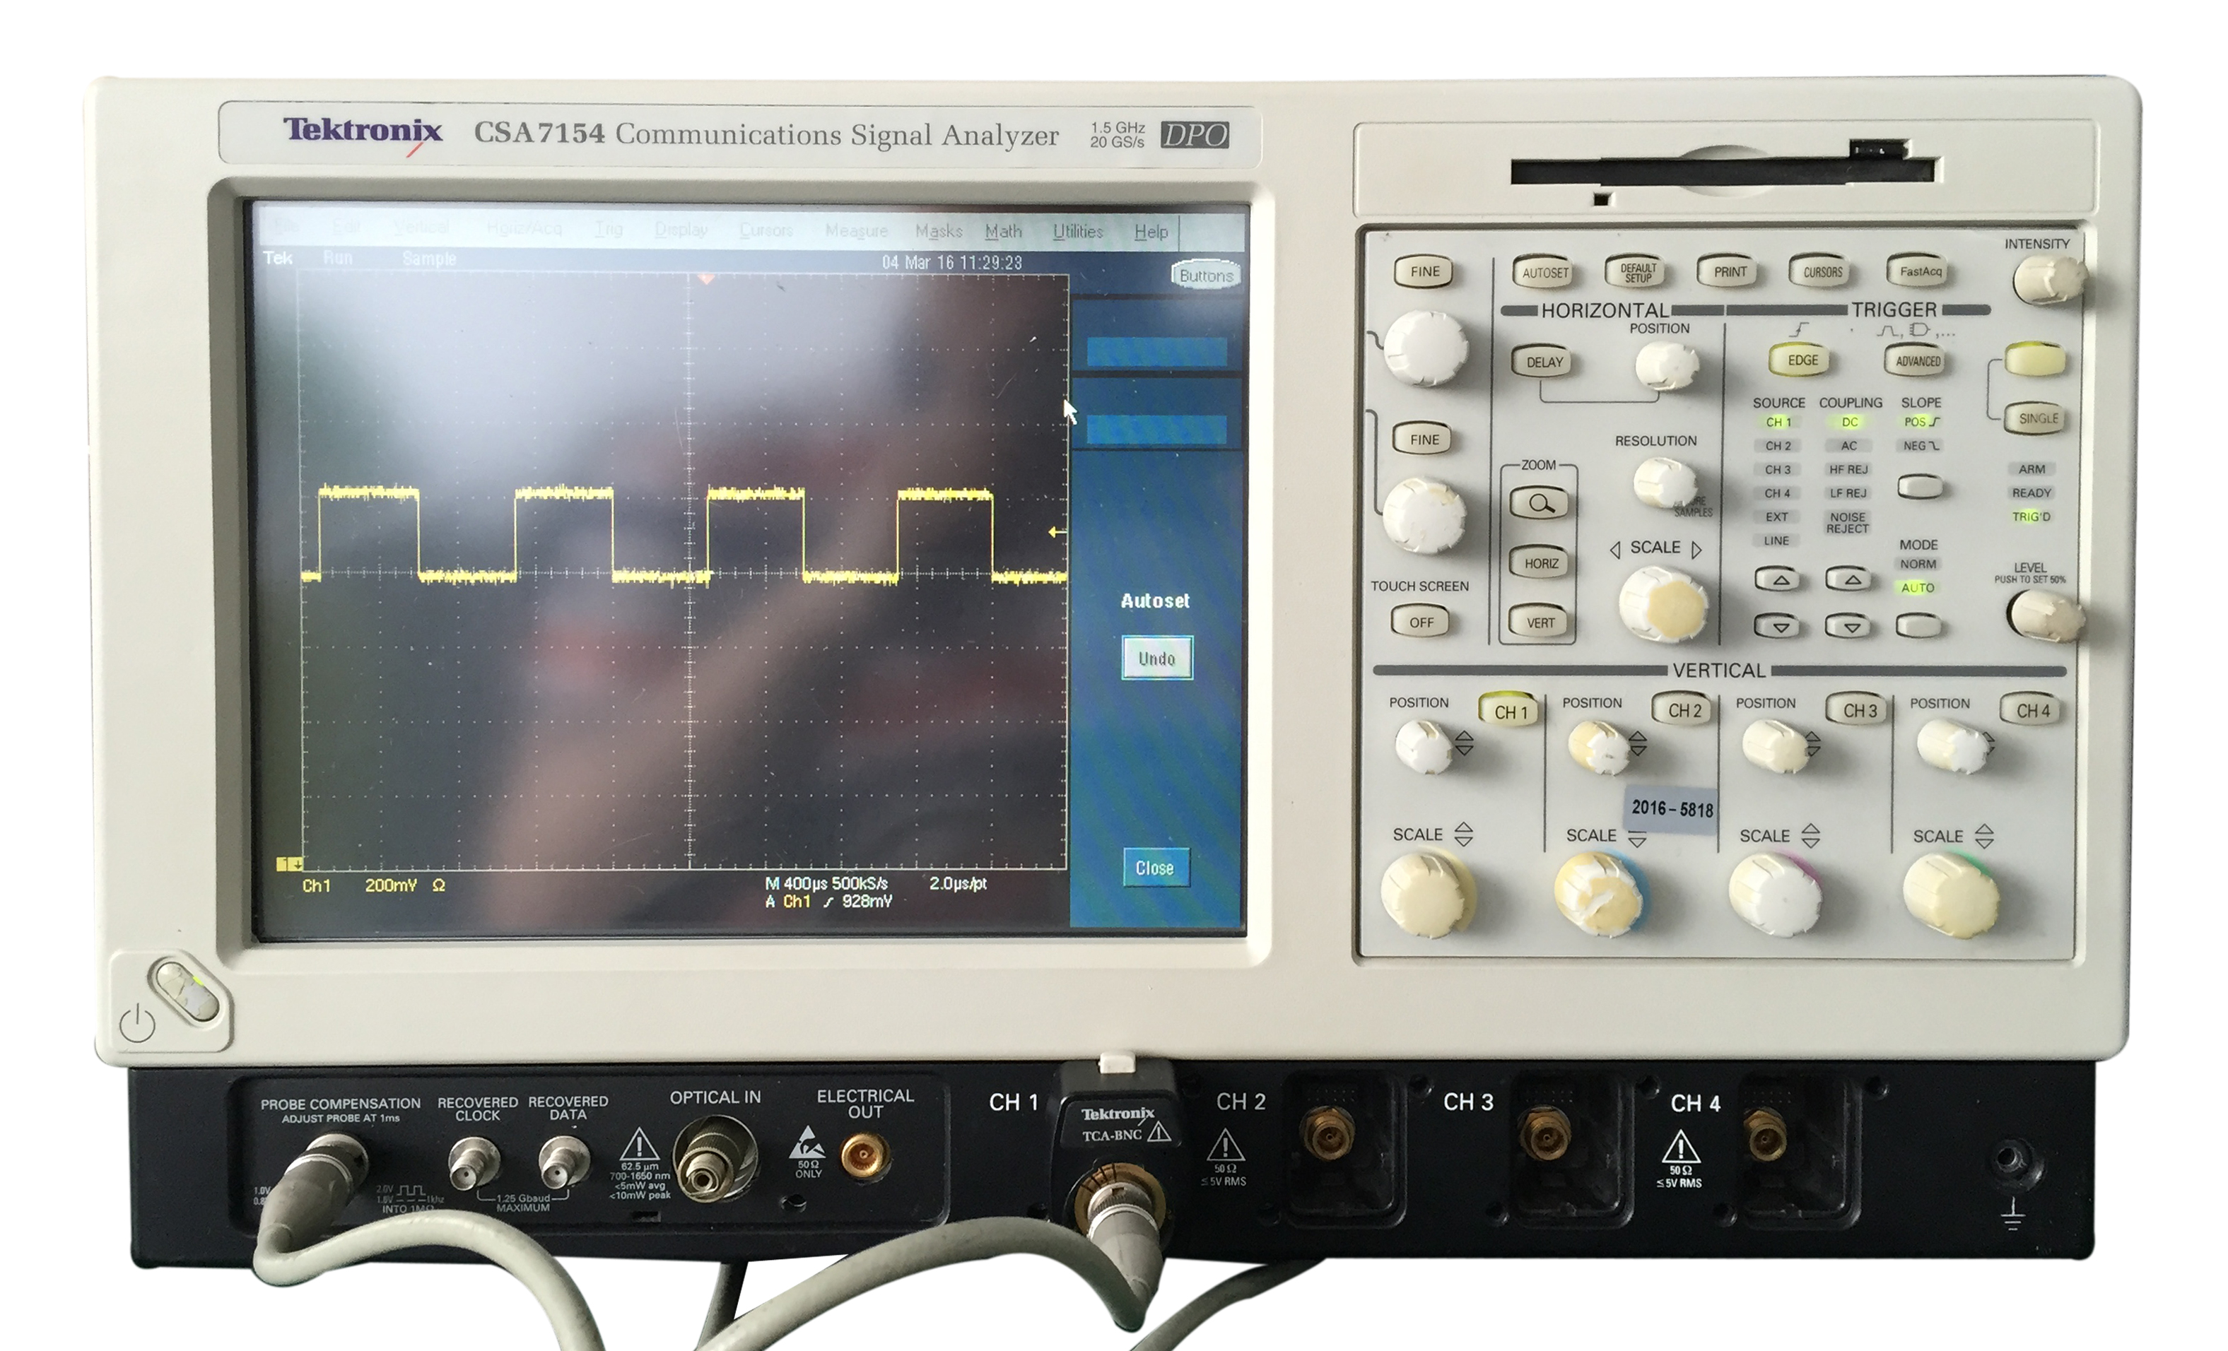This screenshot has height=1351, width=2228.
Task: Click the orange trigger position marker
Action: click(707, 280)
